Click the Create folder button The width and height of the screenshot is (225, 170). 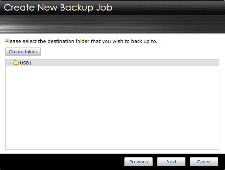coord(23,52)
